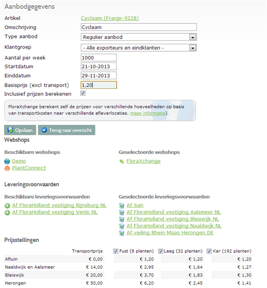
Task: Click the remove icon for Rhein Maas Herongen
Action: [x=121, y=233]
